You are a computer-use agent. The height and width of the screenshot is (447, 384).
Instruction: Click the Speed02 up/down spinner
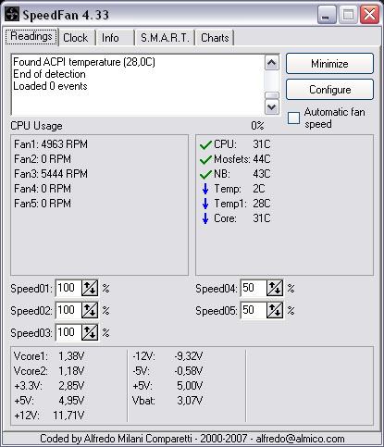click(x=90, y=310)
